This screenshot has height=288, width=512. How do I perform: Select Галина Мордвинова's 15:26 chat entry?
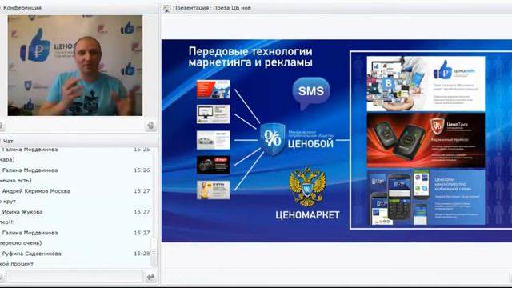coord(76,170)
